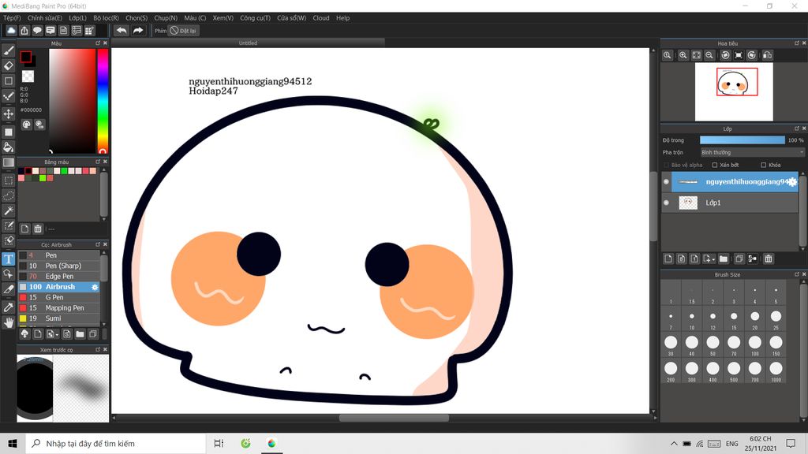Image resolution: width=808 pixels, height=454 pixels.
Task: Select the Mapping Pen brush
Action: (58, 308)
